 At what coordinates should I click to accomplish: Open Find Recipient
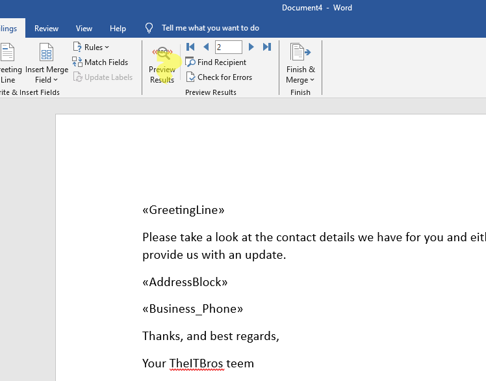coord(216,62)
